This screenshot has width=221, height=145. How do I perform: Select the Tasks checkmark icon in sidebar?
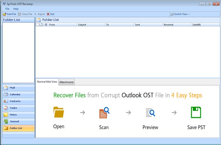6,108
